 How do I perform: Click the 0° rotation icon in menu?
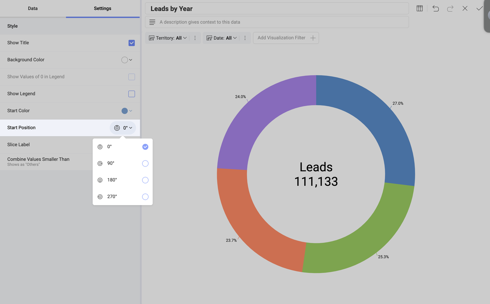pyautogui.click(x=100, y=147)
